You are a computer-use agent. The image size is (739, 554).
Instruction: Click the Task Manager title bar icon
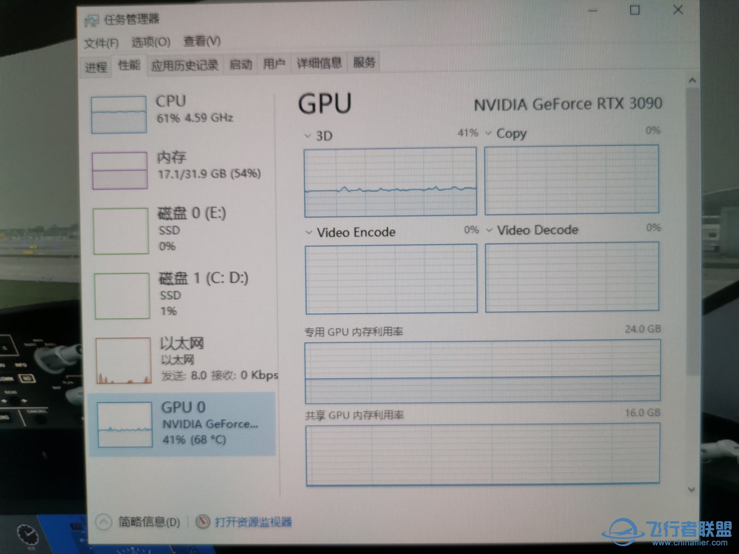(91, 21)
